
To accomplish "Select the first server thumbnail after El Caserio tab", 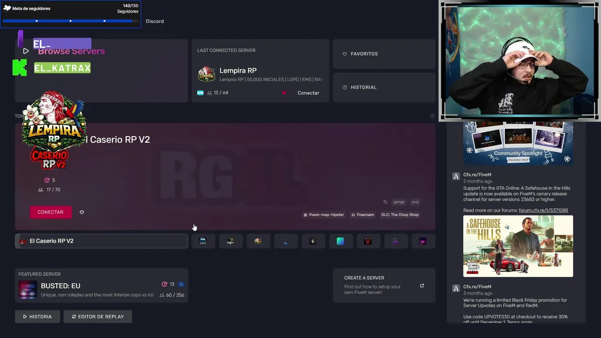I will pyautogui.click(x=203, y=241).
